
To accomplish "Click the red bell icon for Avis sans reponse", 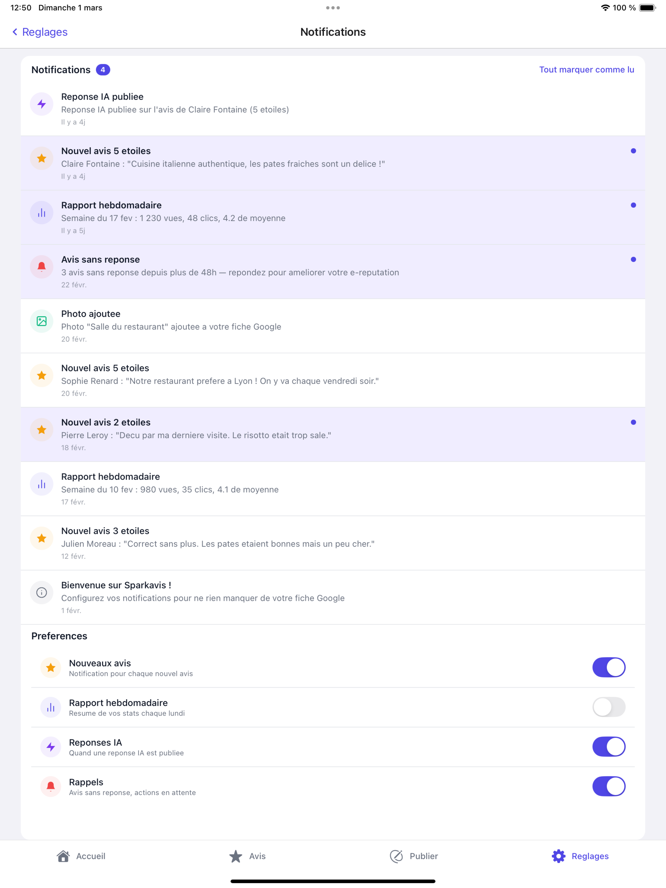I will coord(41,267).
